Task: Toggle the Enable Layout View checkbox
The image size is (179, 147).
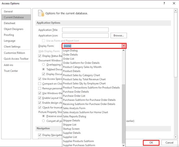Action: (x=40, y=98)
